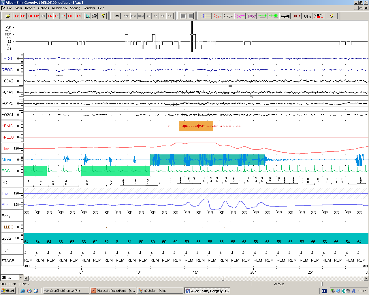This screenshot has height=295, width=369.
Task: Switch to Microsoft PowerPoint taskbar window
Action: coord(113,291)
